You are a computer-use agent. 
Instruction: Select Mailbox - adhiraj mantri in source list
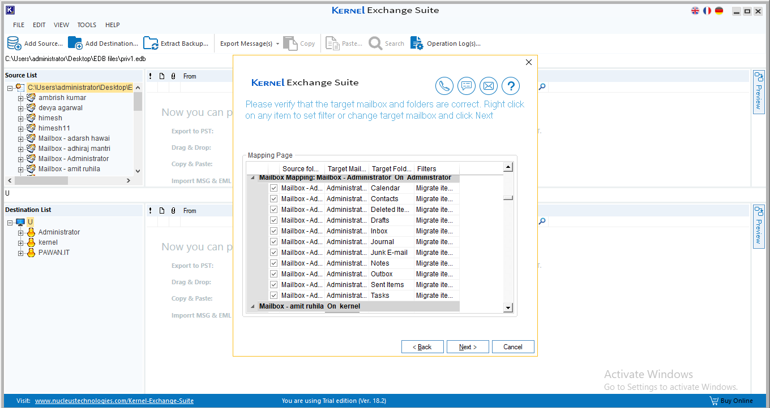coord(74,149)
